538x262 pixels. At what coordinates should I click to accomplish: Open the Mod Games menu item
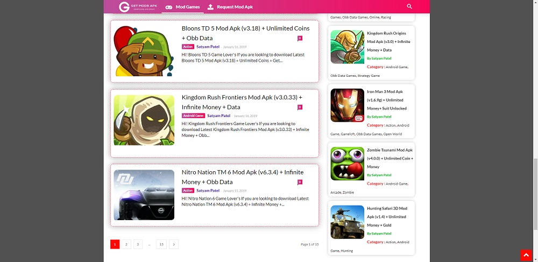[182, 7]
